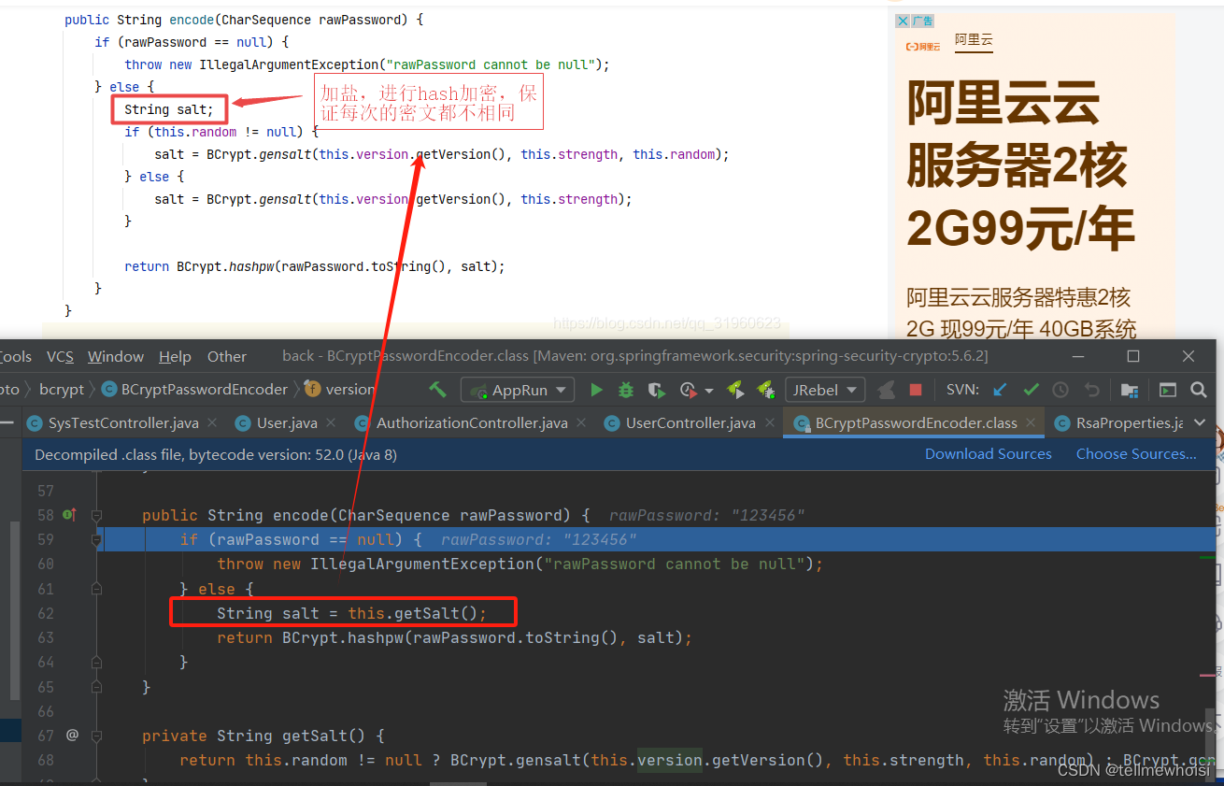The height and width of the screenshot is (786, 1224).
Task: Start debugging with the bug icon
Action: pos(626,390)
